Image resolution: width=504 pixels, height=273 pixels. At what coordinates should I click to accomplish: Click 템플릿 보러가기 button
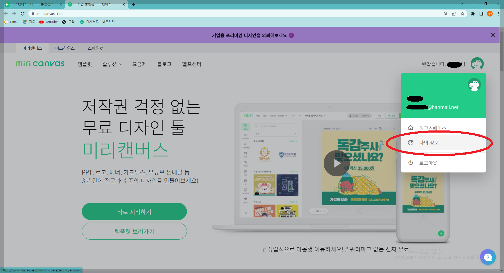(134, 231)
